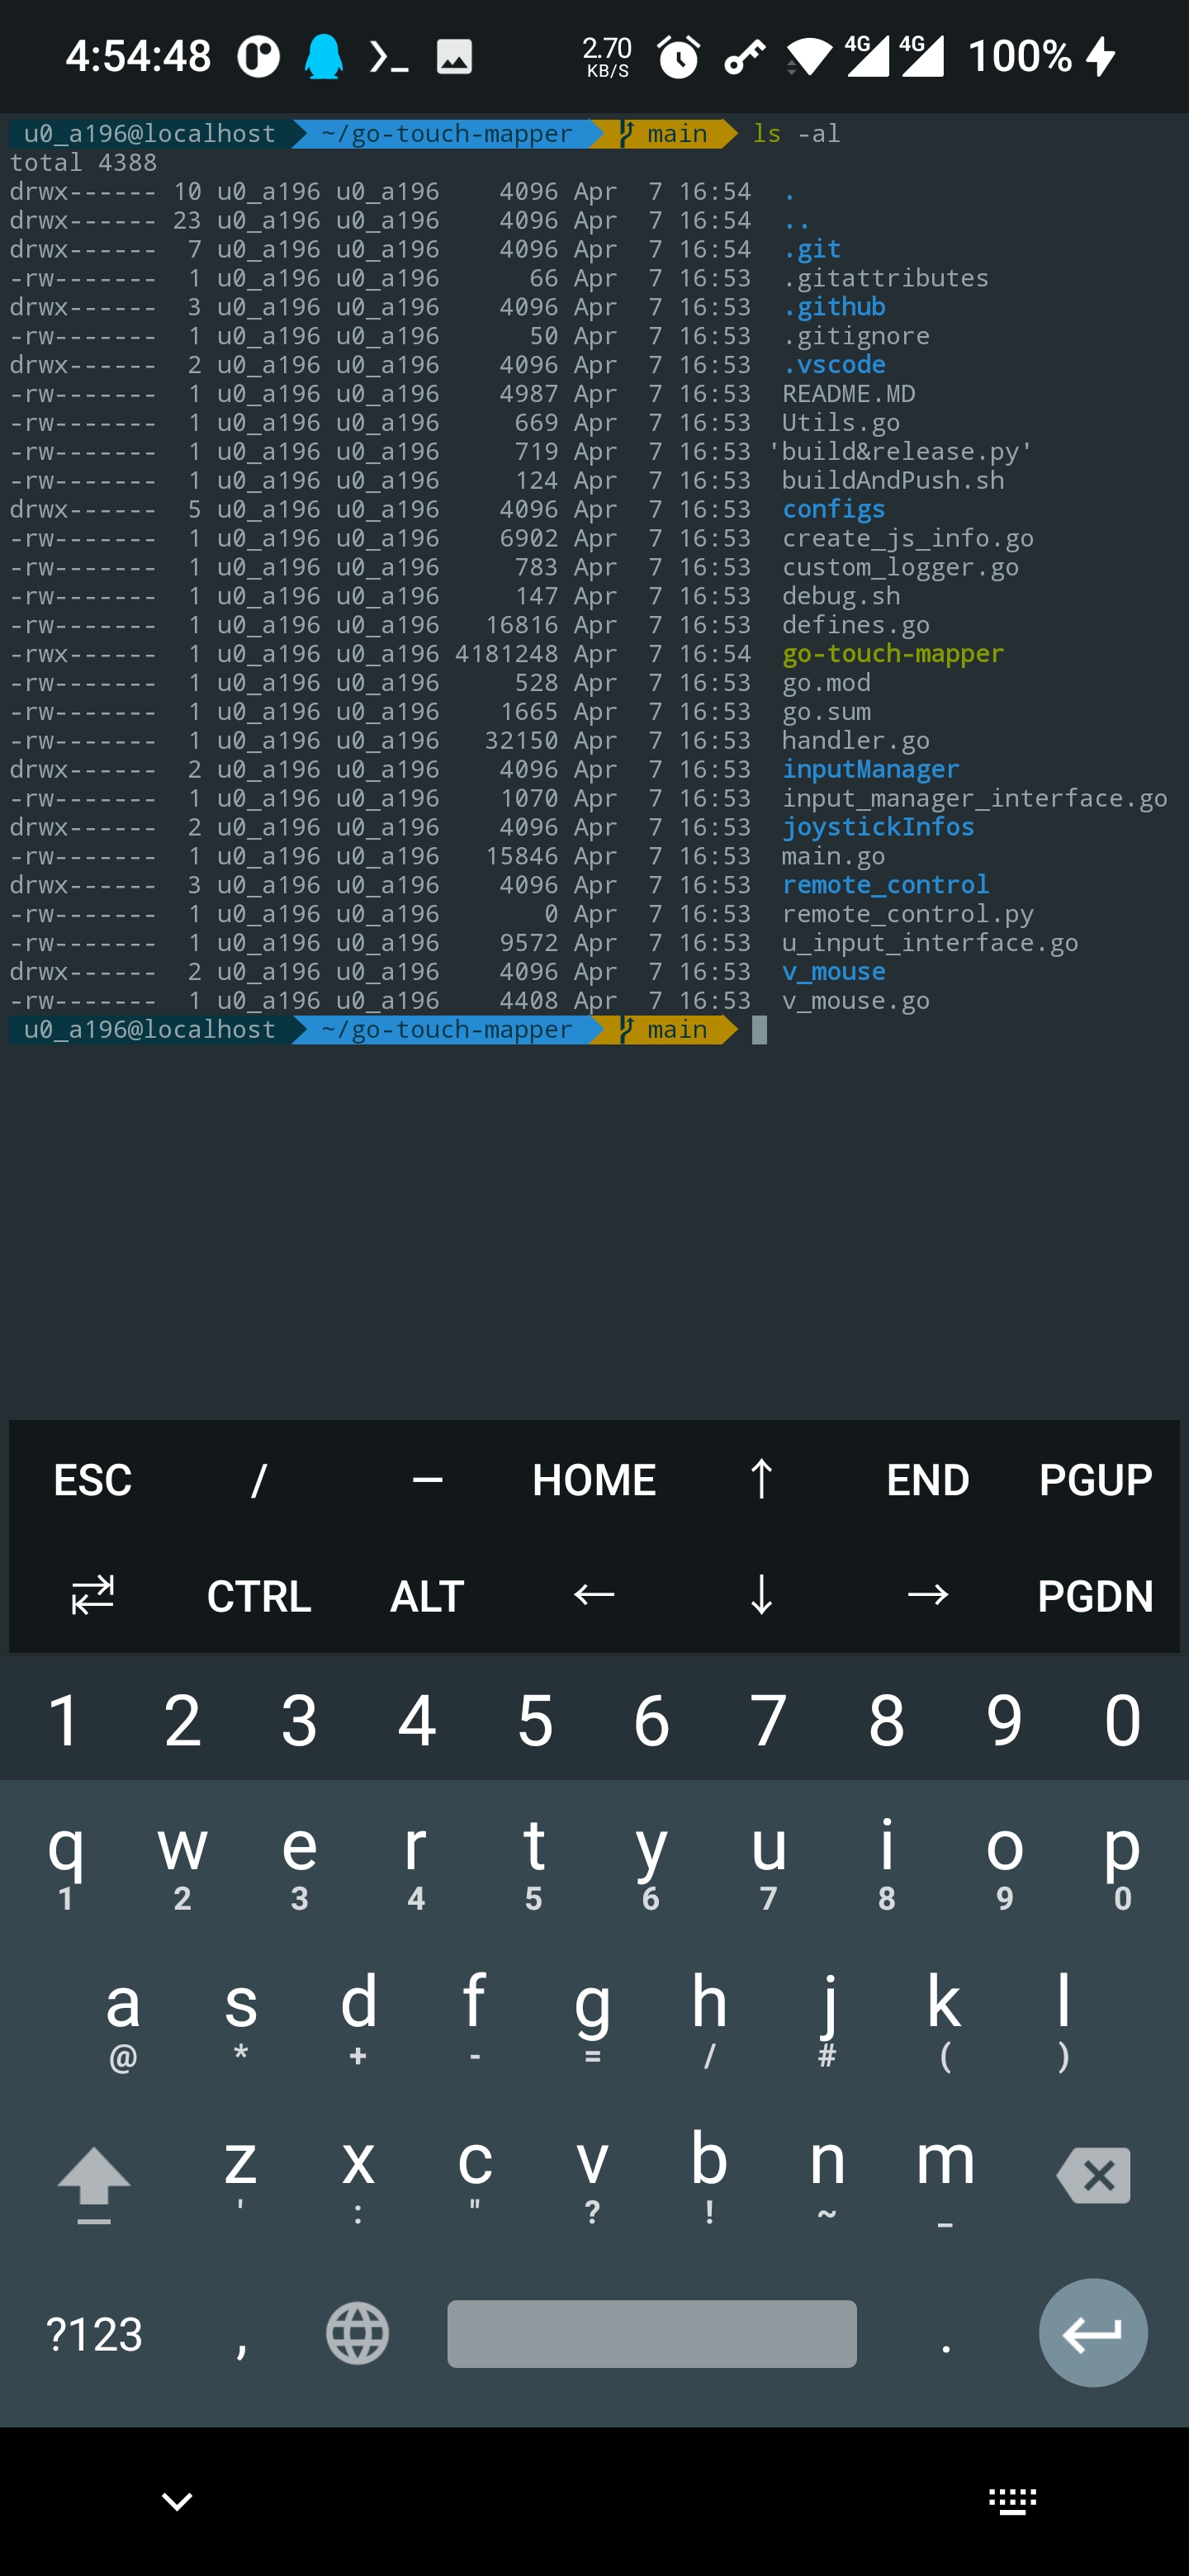1189x2576 pixels.
Task: Tap the handler.go file entry
Action: 855,740
